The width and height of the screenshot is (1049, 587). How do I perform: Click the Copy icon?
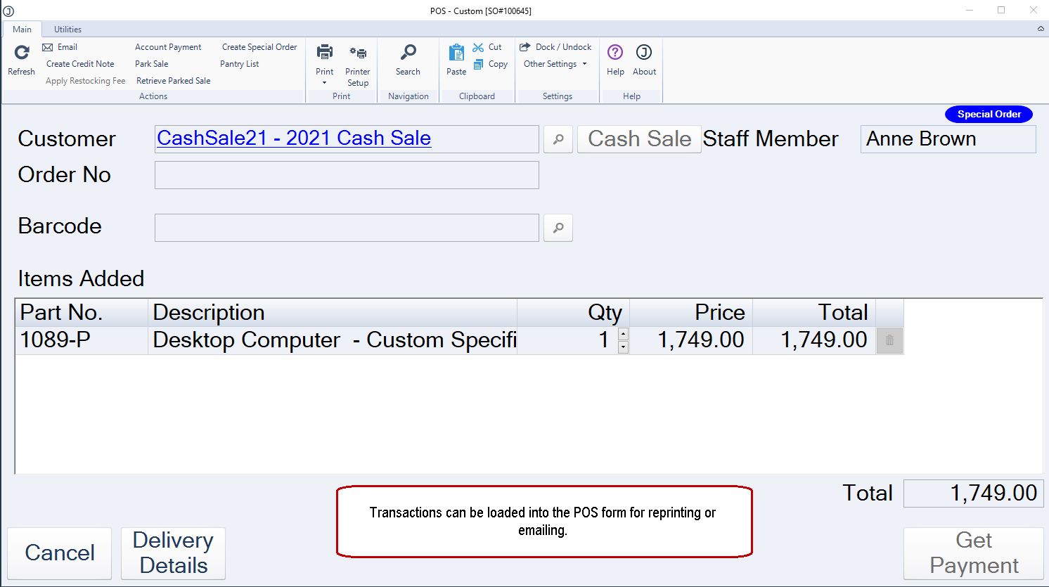[x=479, y=64]
